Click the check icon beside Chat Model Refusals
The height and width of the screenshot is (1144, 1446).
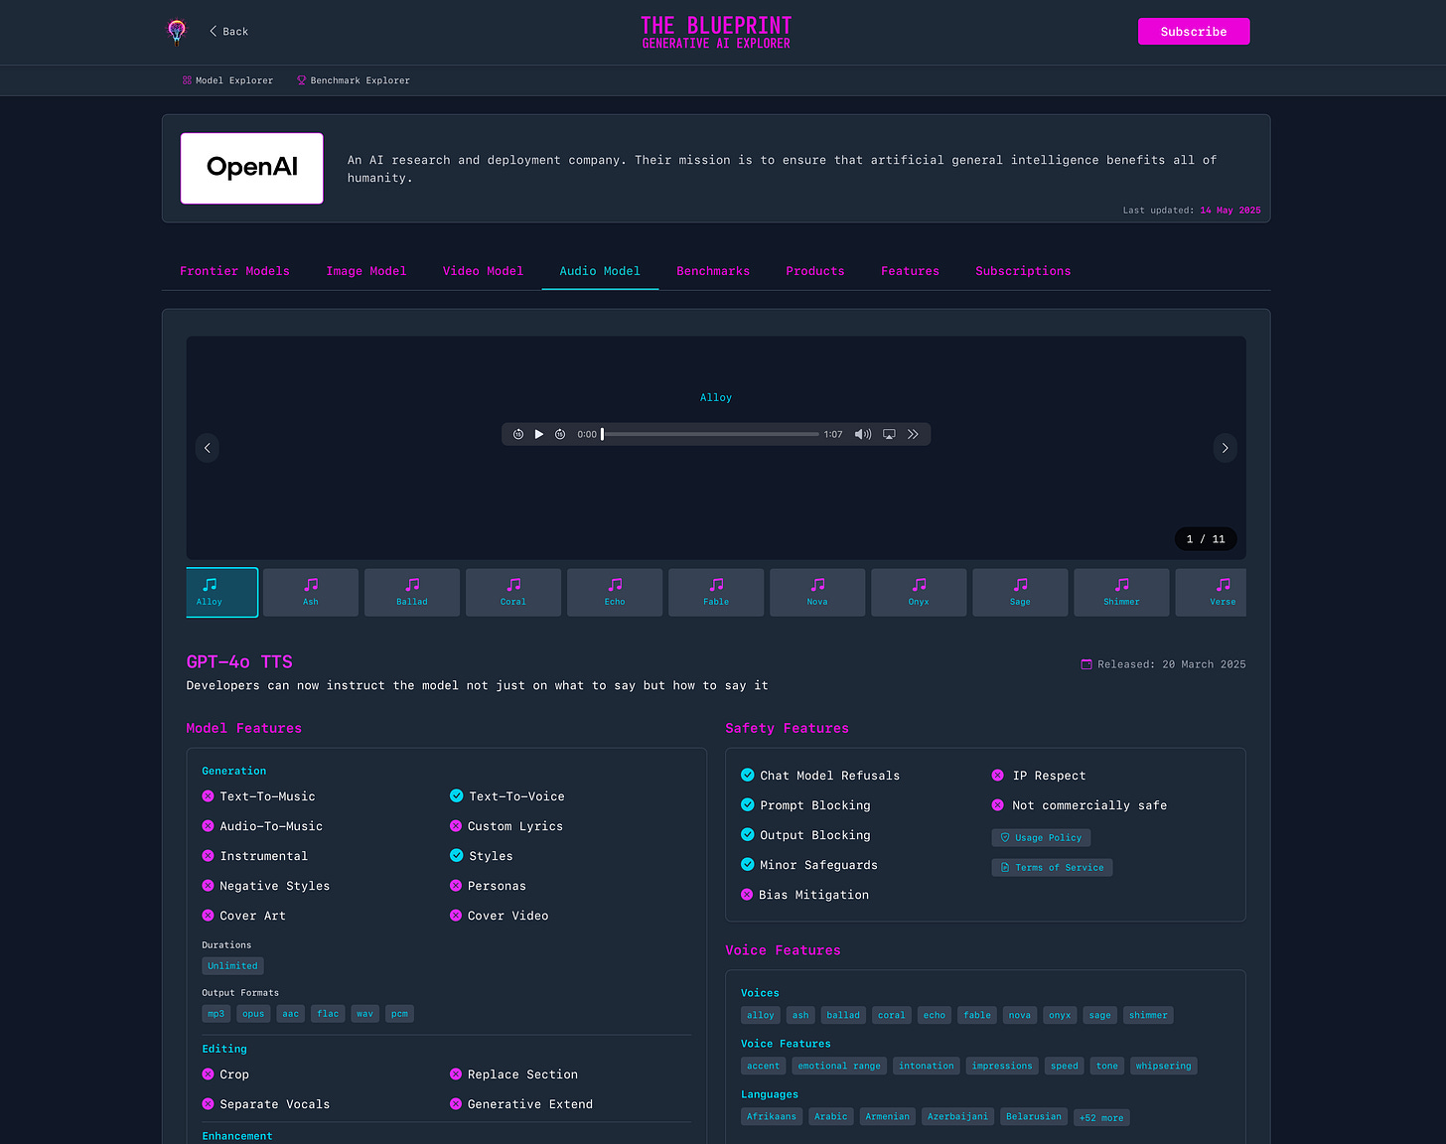click(748, 775)
